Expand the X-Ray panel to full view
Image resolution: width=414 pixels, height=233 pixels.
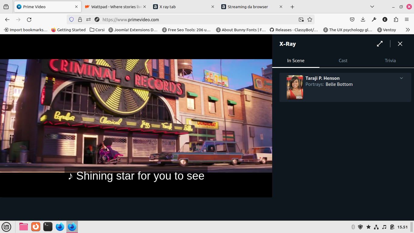click(379, 44)
